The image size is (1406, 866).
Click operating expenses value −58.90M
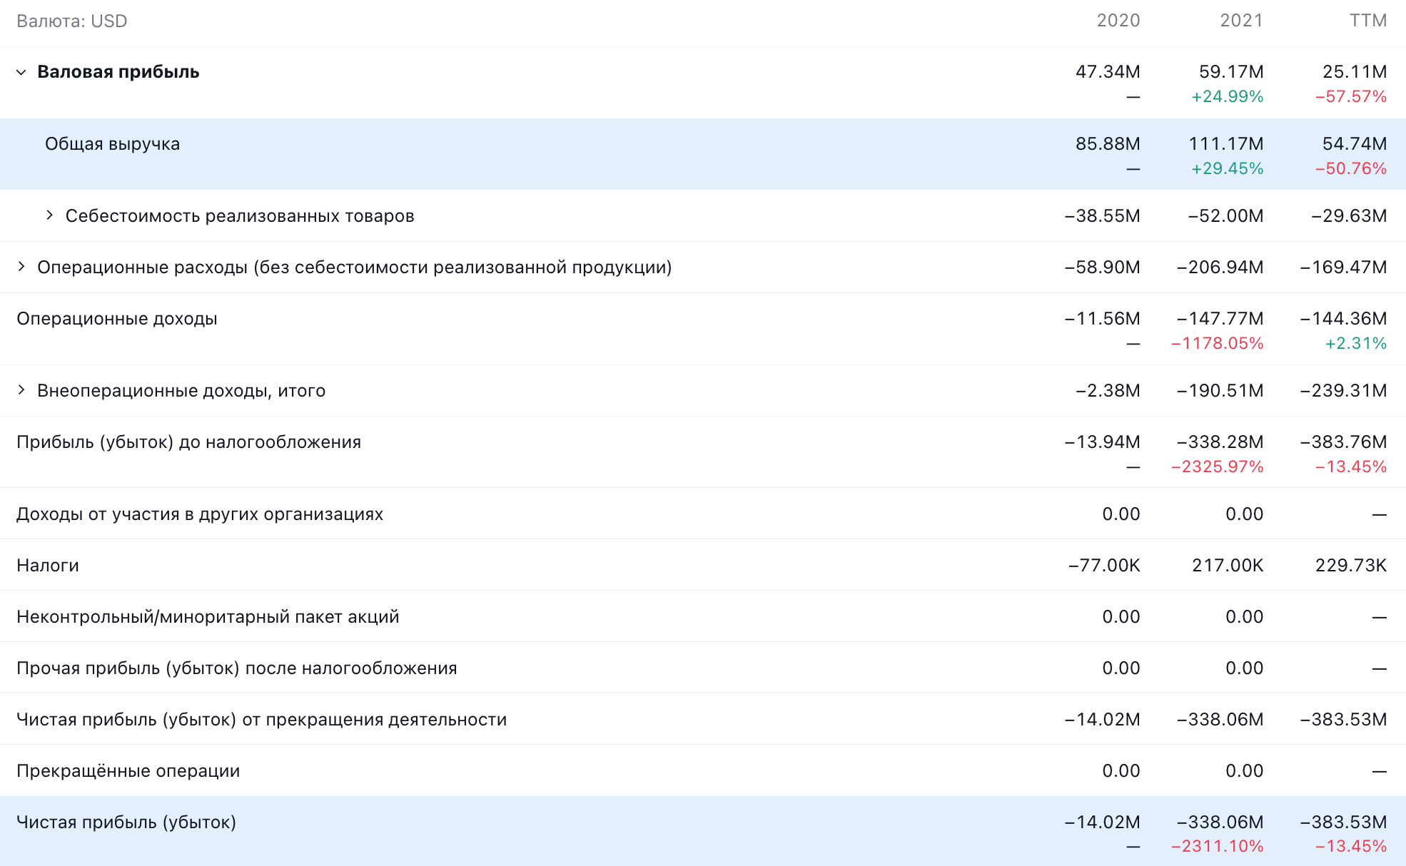coord(1103,268)
